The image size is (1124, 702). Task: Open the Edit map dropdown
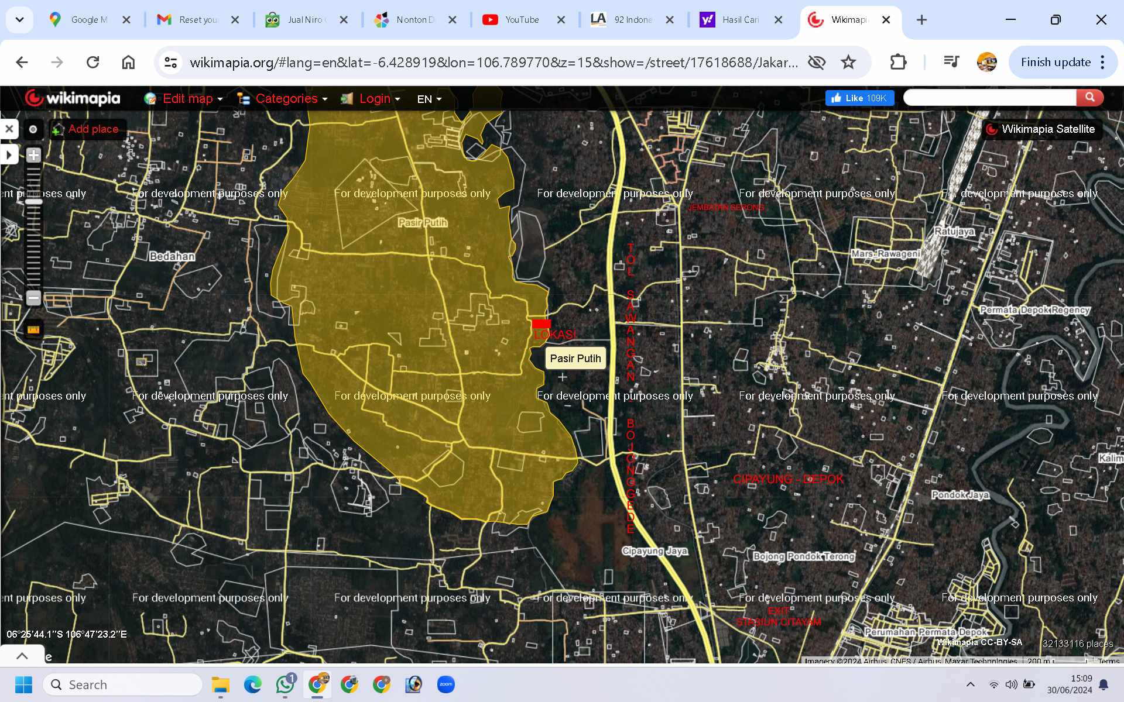pos(187,99)
